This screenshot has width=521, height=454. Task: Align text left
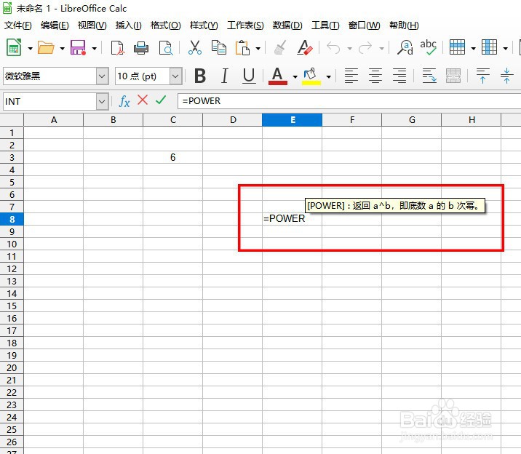(351, 76)
